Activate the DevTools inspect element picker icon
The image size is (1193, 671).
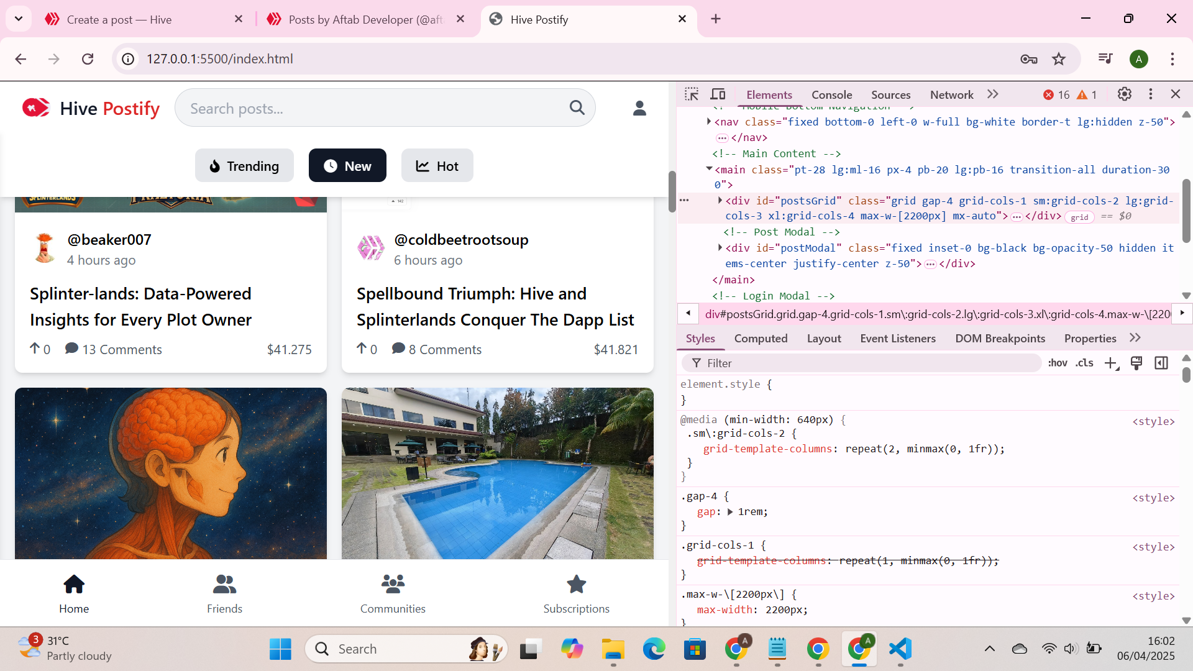pos(692,94)
